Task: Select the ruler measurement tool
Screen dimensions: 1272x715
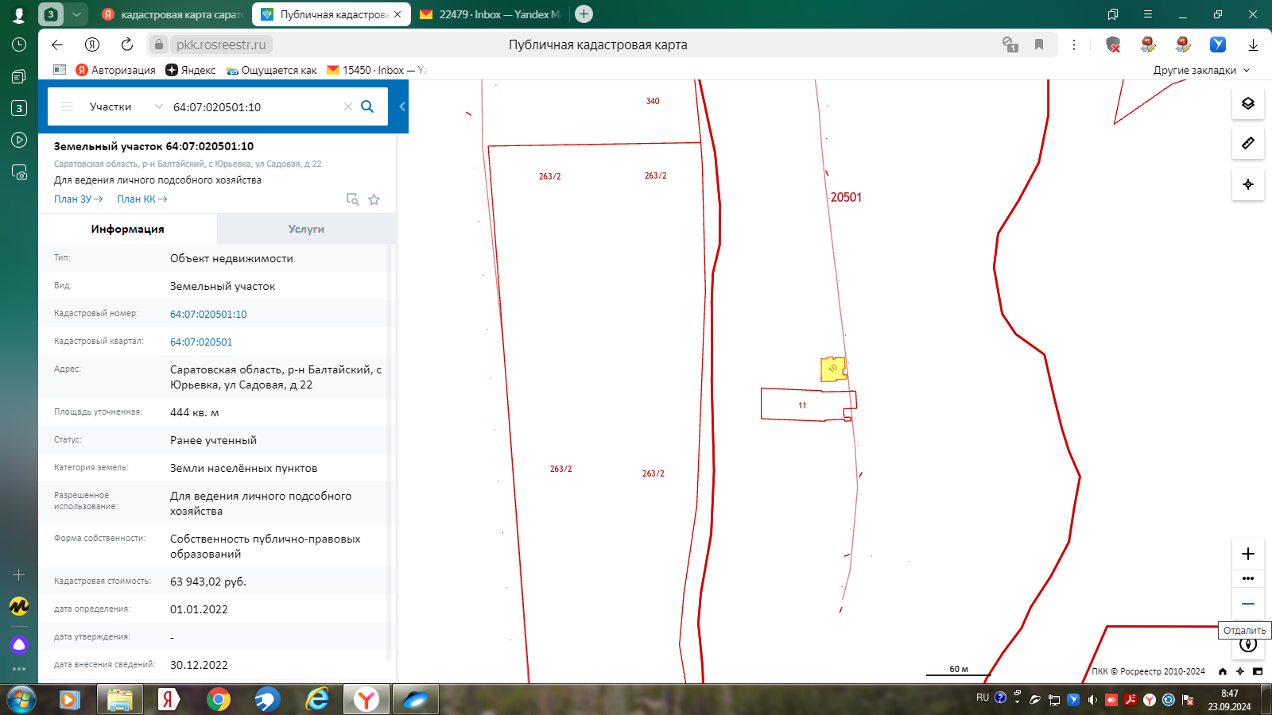Action: [1248, 143]
